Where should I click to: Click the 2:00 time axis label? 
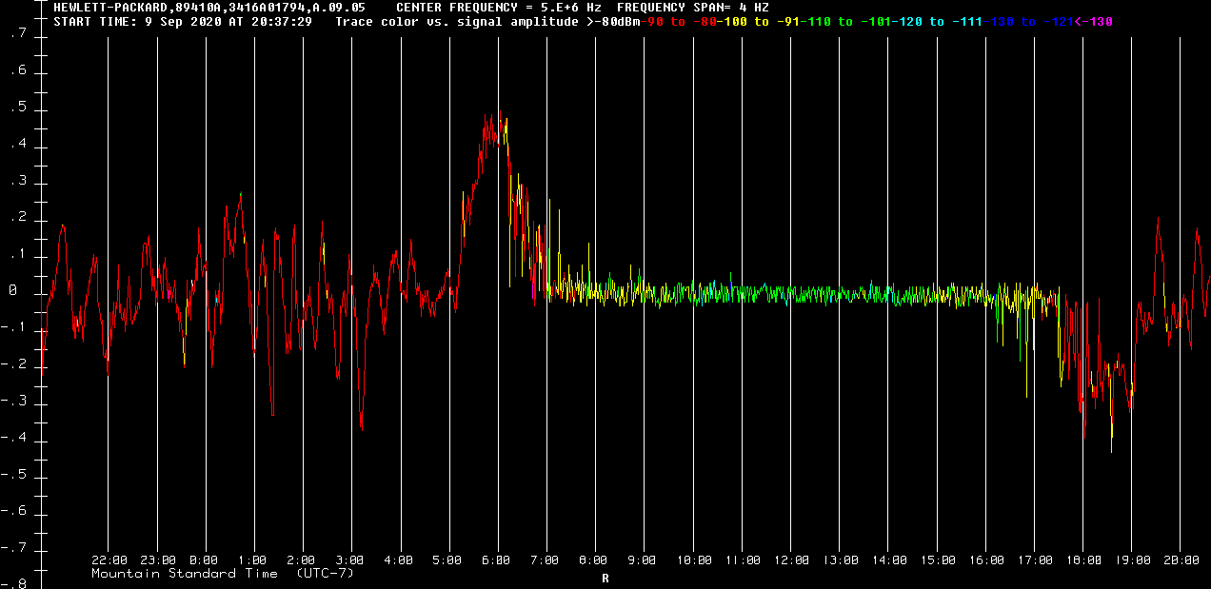pyautogui.click(x=301, y=560)
